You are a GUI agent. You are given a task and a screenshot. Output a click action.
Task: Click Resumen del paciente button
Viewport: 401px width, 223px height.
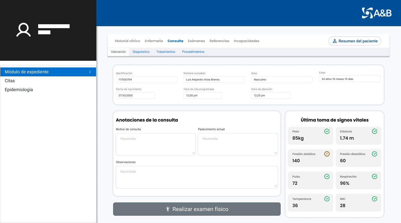(355, 41)
